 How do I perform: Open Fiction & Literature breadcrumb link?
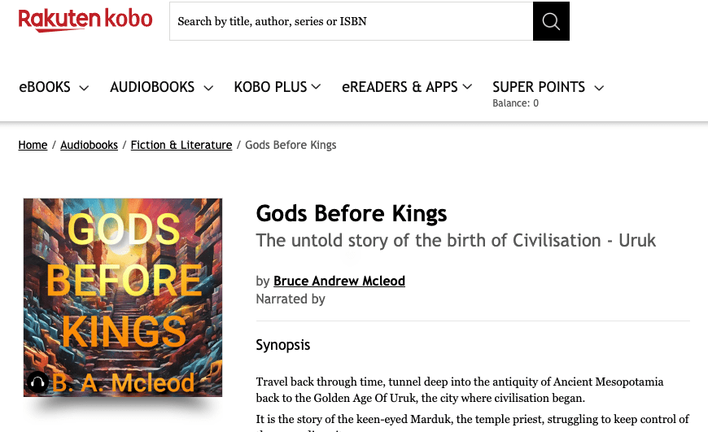(181, 145)
